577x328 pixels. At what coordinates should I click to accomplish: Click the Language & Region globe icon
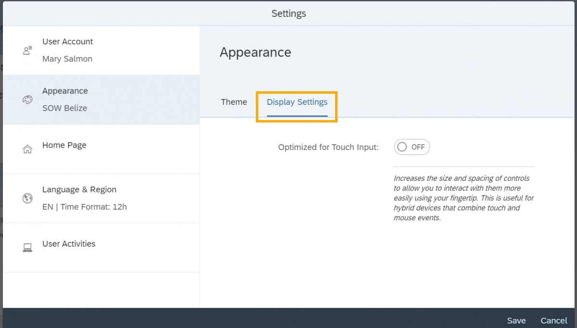[x=27, y=198]
